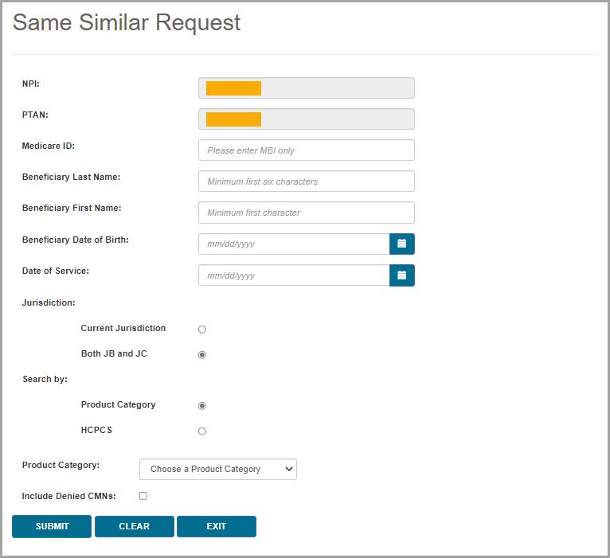Select the Current Jurisdiction radio button

(x=202, y=329)
